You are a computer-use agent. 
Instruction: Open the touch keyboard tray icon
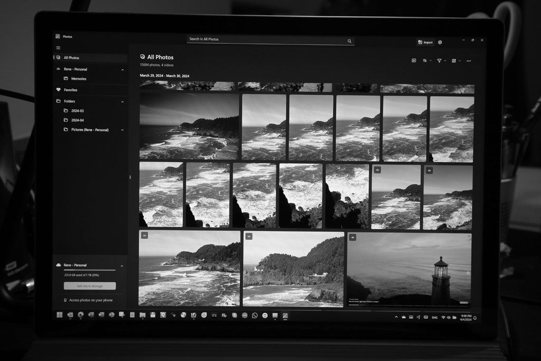coord(426,317)
